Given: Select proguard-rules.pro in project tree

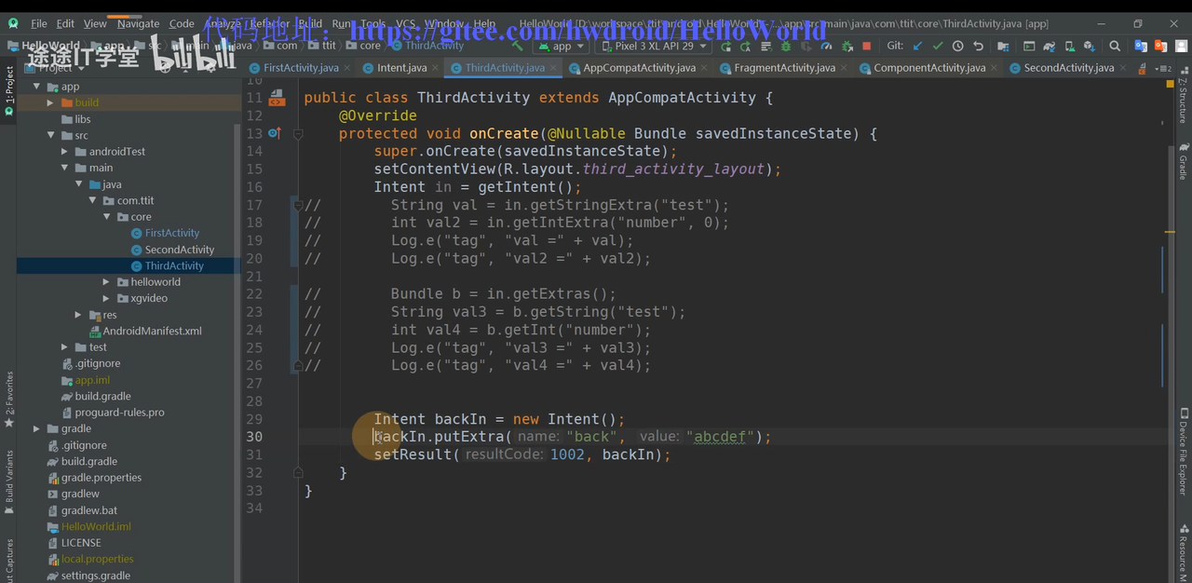Looking at the screenshot, I should 119,413.
